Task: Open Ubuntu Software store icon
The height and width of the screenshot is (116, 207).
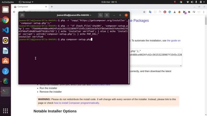Action: [x=5, y=61]
